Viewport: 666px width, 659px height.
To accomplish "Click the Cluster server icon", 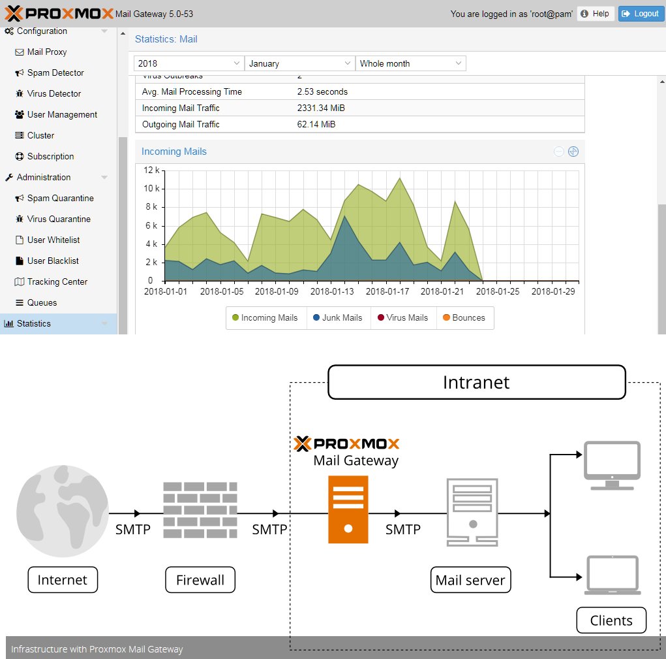I will pyautogui.click(x=20, y=136).
